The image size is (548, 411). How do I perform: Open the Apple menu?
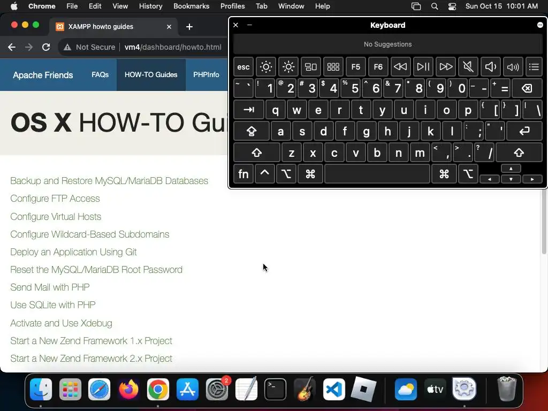(13, 6)
